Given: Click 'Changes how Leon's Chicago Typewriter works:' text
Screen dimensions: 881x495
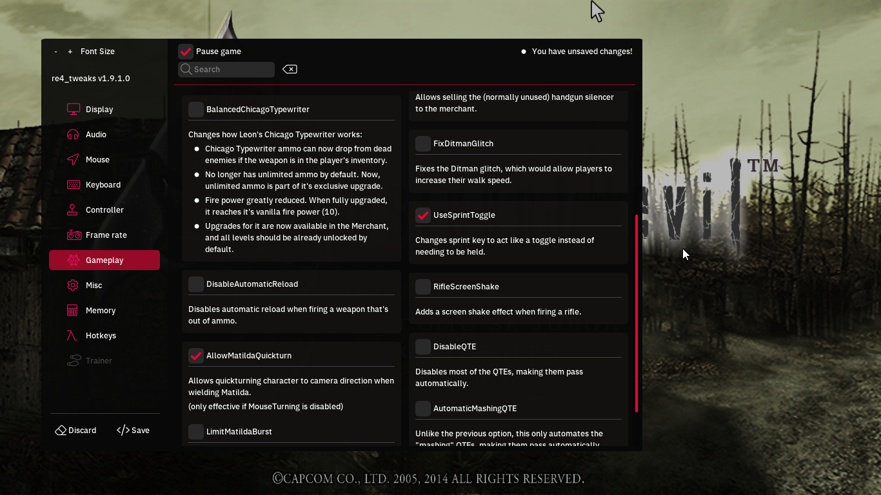Looking at the screenshot, I should (275, 135).
